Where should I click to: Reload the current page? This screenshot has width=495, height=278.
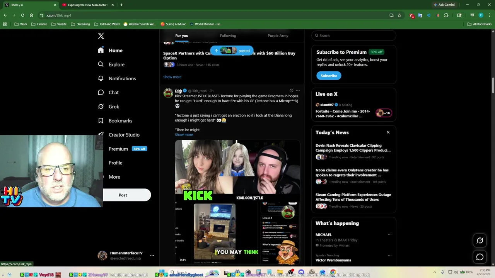pos(22,15)
